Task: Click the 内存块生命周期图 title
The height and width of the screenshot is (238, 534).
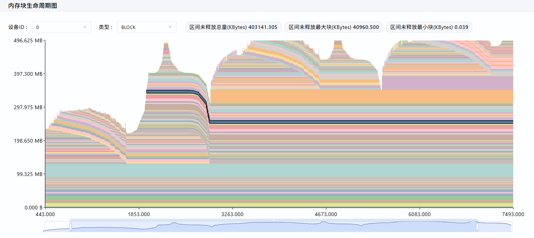Action: (33, 6)
